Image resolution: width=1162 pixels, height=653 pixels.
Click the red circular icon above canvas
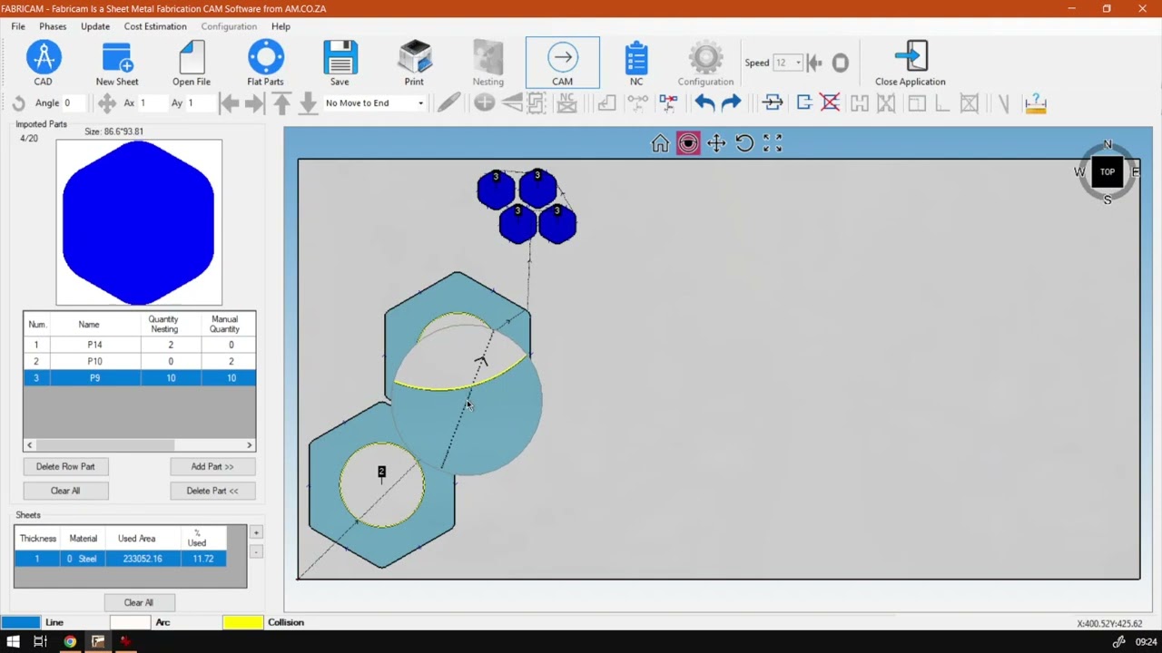(x=688, y=143)
